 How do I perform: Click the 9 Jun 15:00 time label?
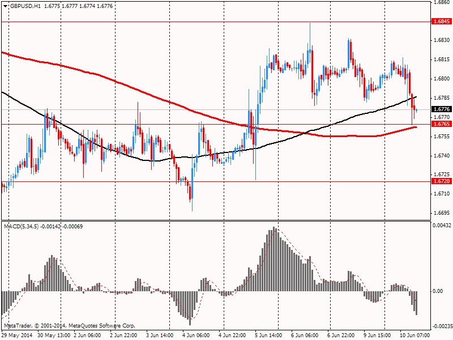[378, 335]
